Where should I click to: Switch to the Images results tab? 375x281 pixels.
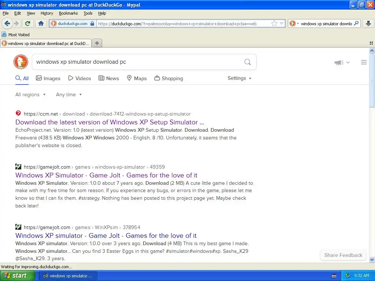(48, 78)
